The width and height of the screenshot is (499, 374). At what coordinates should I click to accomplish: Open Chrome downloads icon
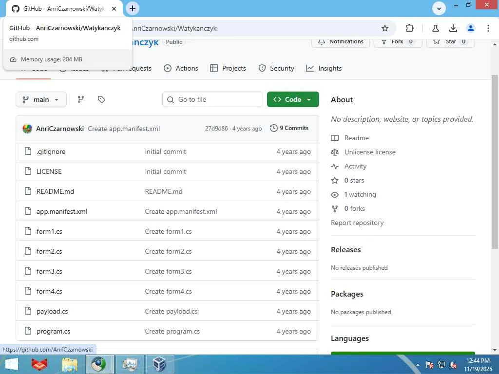[453, 28]
